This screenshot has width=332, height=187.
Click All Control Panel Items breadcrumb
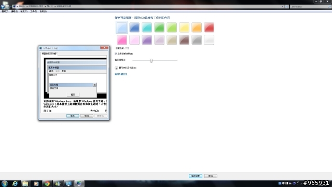pyautogui.click(x=36, y=6)
